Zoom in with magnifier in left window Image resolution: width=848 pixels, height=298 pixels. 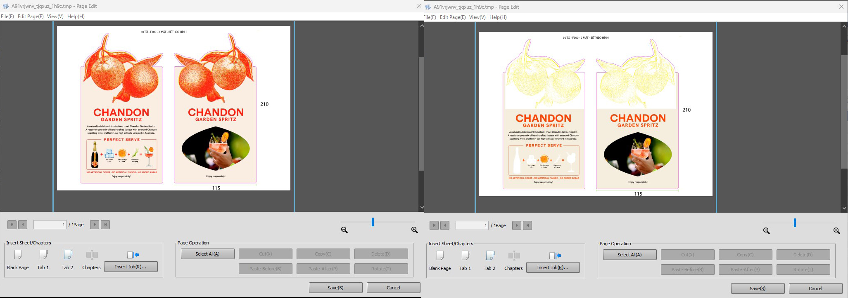[415, 230]
